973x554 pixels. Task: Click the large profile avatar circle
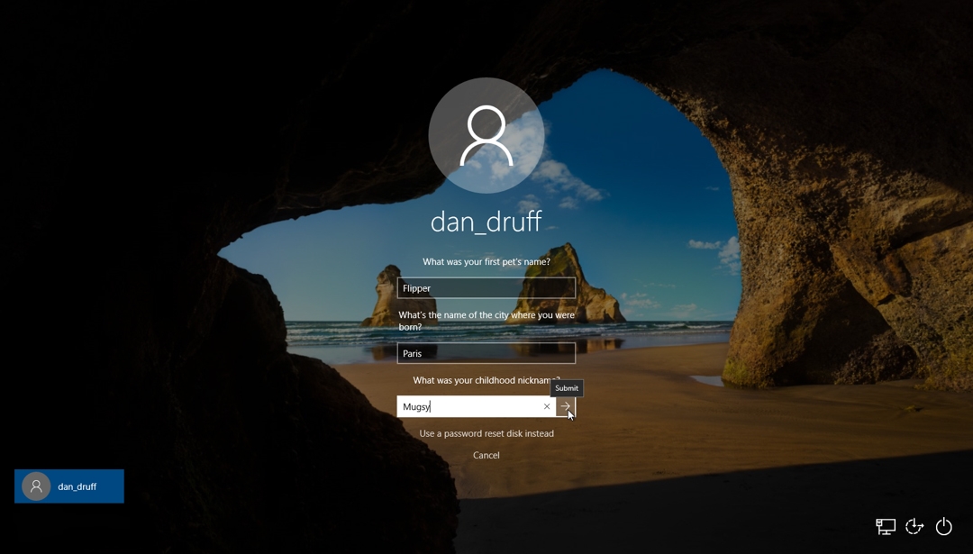pos(486,134)
